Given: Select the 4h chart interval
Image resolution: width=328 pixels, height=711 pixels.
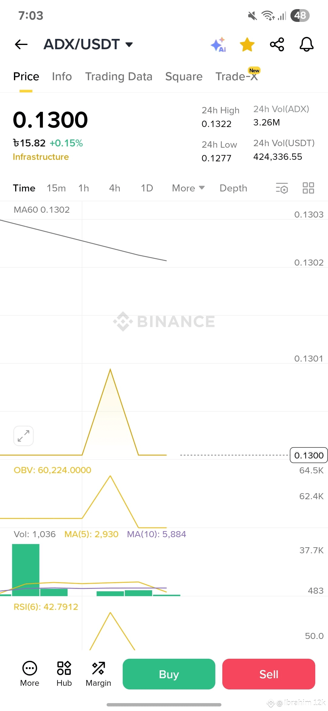Looking at the screenshot, I should tap(115, 188).
